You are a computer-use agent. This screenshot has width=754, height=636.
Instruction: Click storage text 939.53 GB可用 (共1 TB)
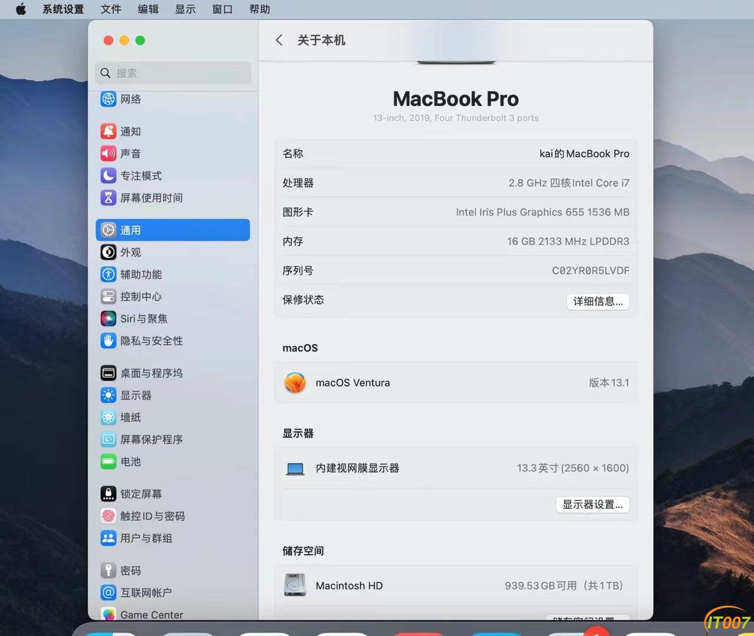(564, 585)
